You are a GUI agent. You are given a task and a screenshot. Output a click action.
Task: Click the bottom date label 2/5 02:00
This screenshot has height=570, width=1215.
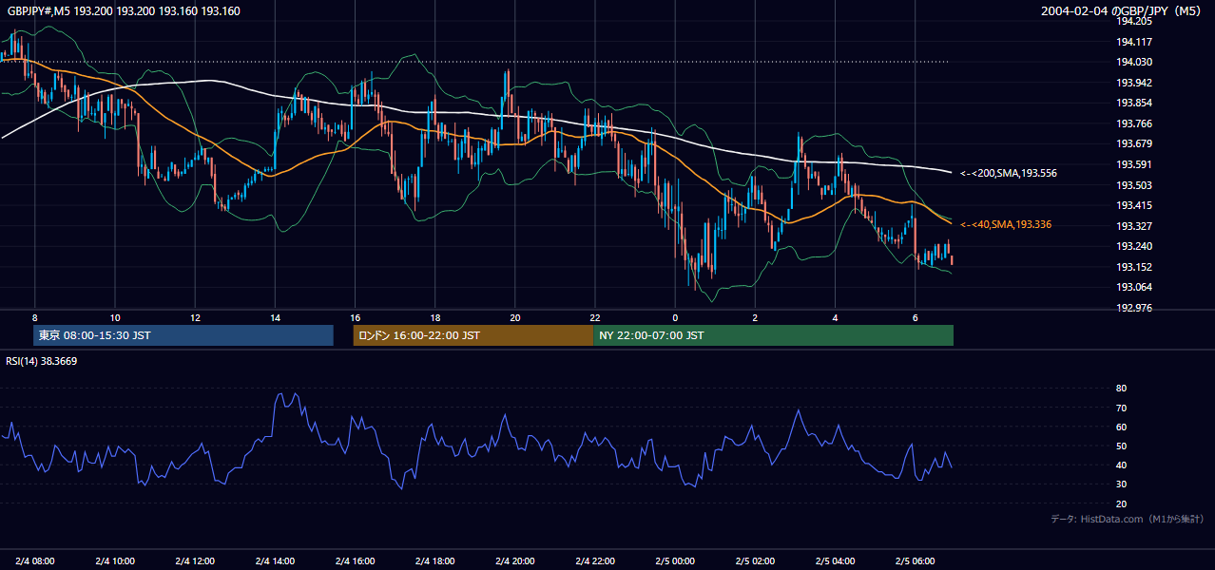[755, 560]
